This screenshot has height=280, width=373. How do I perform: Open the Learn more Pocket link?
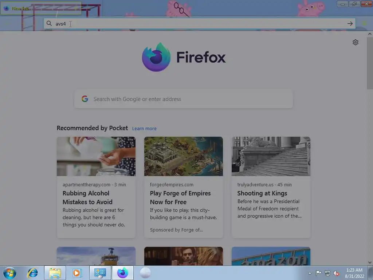[144, 129]
